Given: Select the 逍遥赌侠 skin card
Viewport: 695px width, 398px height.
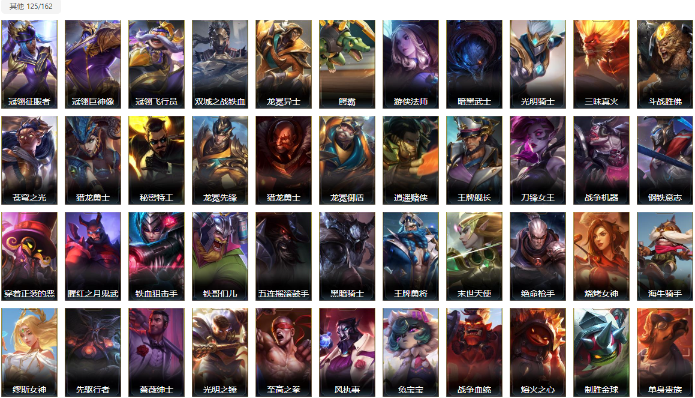Looking at the screenshot, I should (x=410, y=160).
